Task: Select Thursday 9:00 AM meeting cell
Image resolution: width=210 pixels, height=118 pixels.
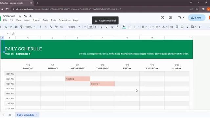Action: pos(102,84)
